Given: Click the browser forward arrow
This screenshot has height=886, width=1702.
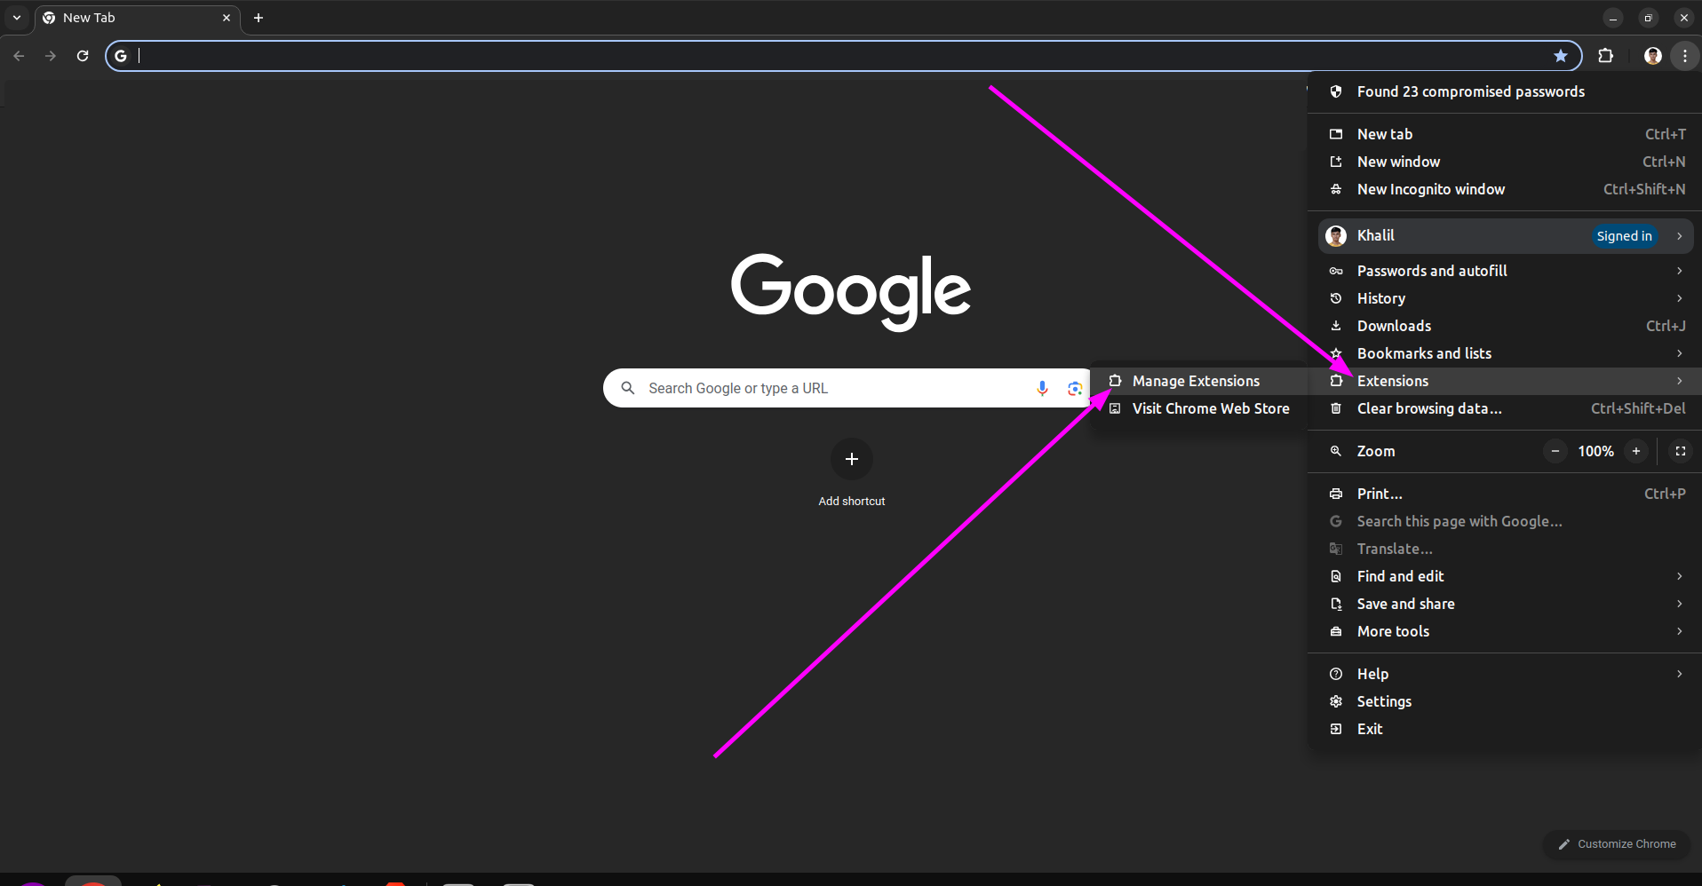Looking at the screenshot, I should (x=51, y=56).
